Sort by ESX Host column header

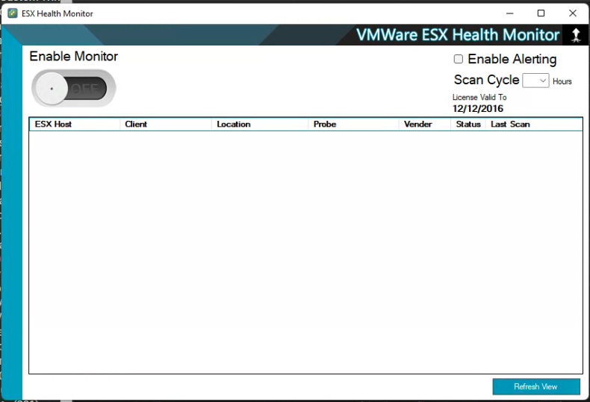coord(75,125)
